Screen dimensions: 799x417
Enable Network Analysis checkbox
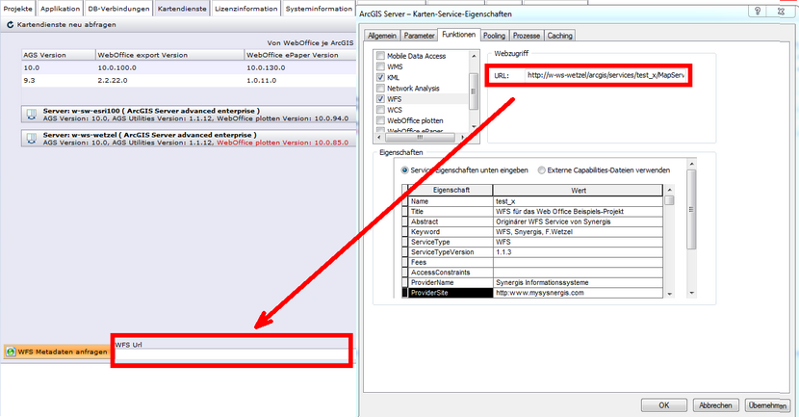tap(380, 88)
